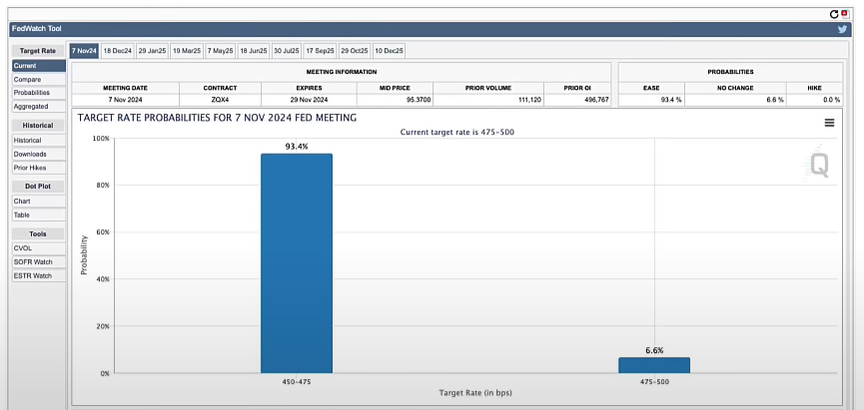Image resolution: width=864 pixels, height=410 pixels.
Task: Click the refresh icon at top right
Action: 834,14
